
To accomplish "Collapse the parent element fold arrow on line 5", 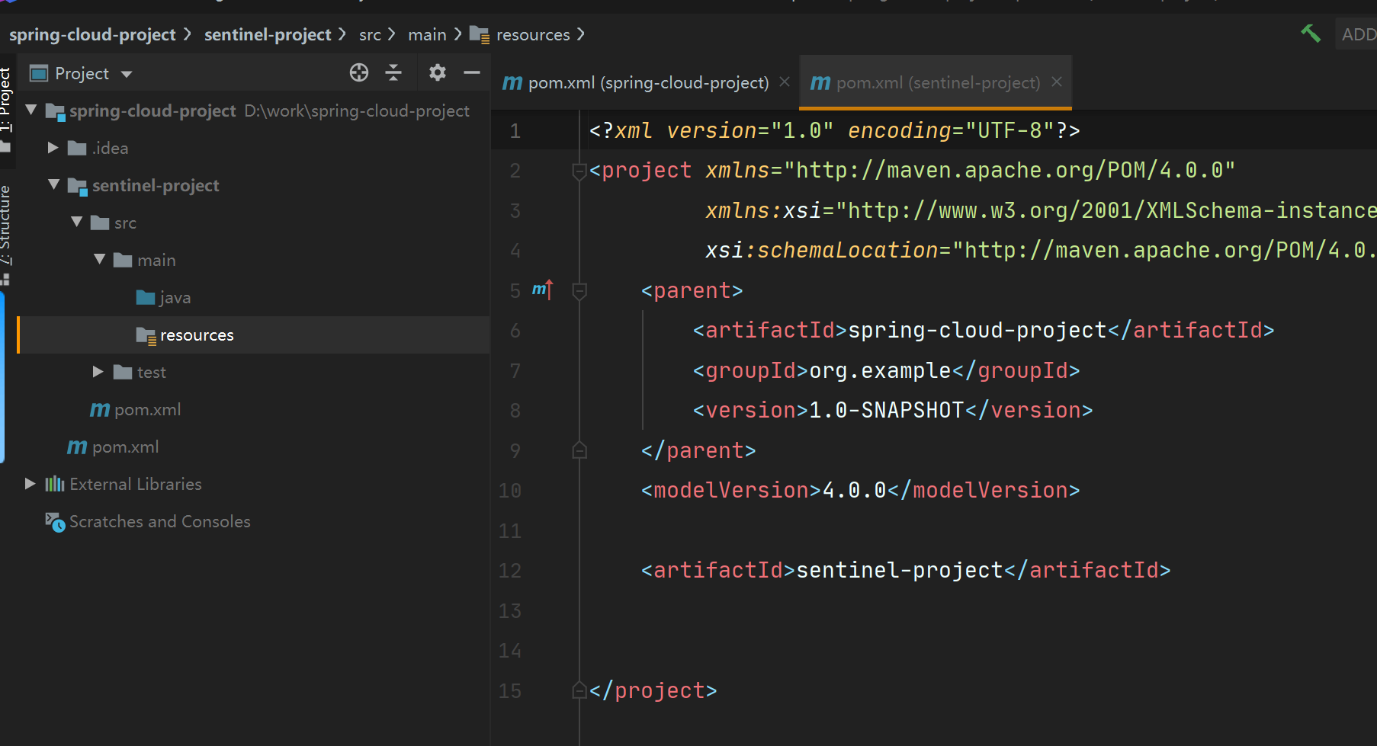I will (579, 290).
